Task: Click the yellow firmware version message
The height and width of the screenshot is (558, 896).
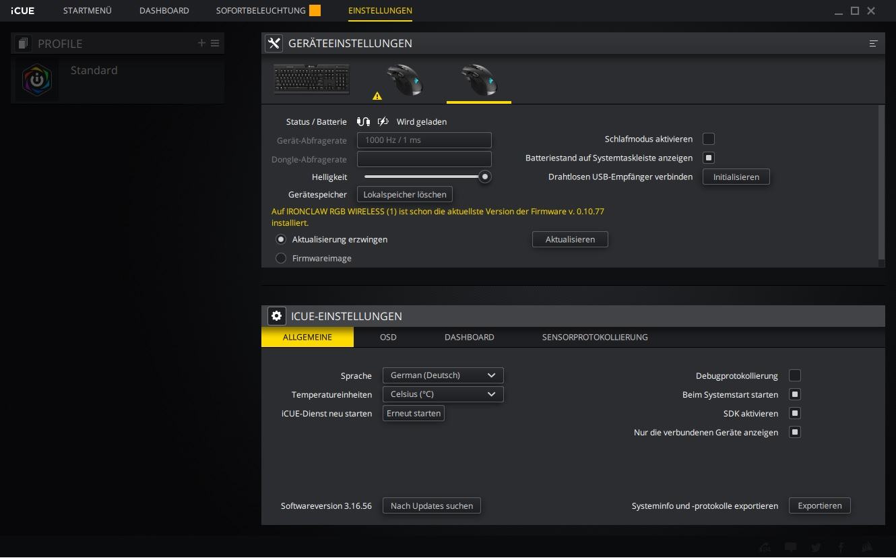Action: click(x=438, y=216)
